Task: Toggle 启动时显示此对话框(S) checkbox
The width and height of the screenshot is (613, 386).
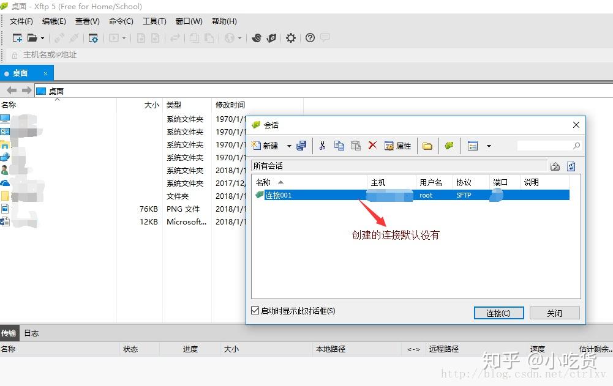Action: (x=255, y=311)
